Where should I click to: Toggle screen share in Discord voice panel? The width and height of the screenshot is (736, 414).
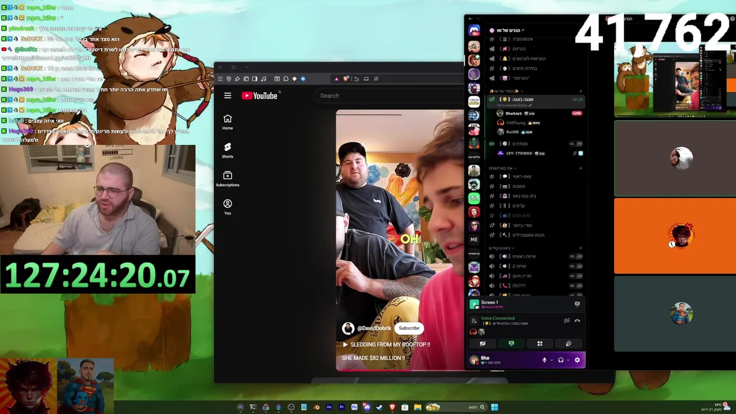coord(511,344)
